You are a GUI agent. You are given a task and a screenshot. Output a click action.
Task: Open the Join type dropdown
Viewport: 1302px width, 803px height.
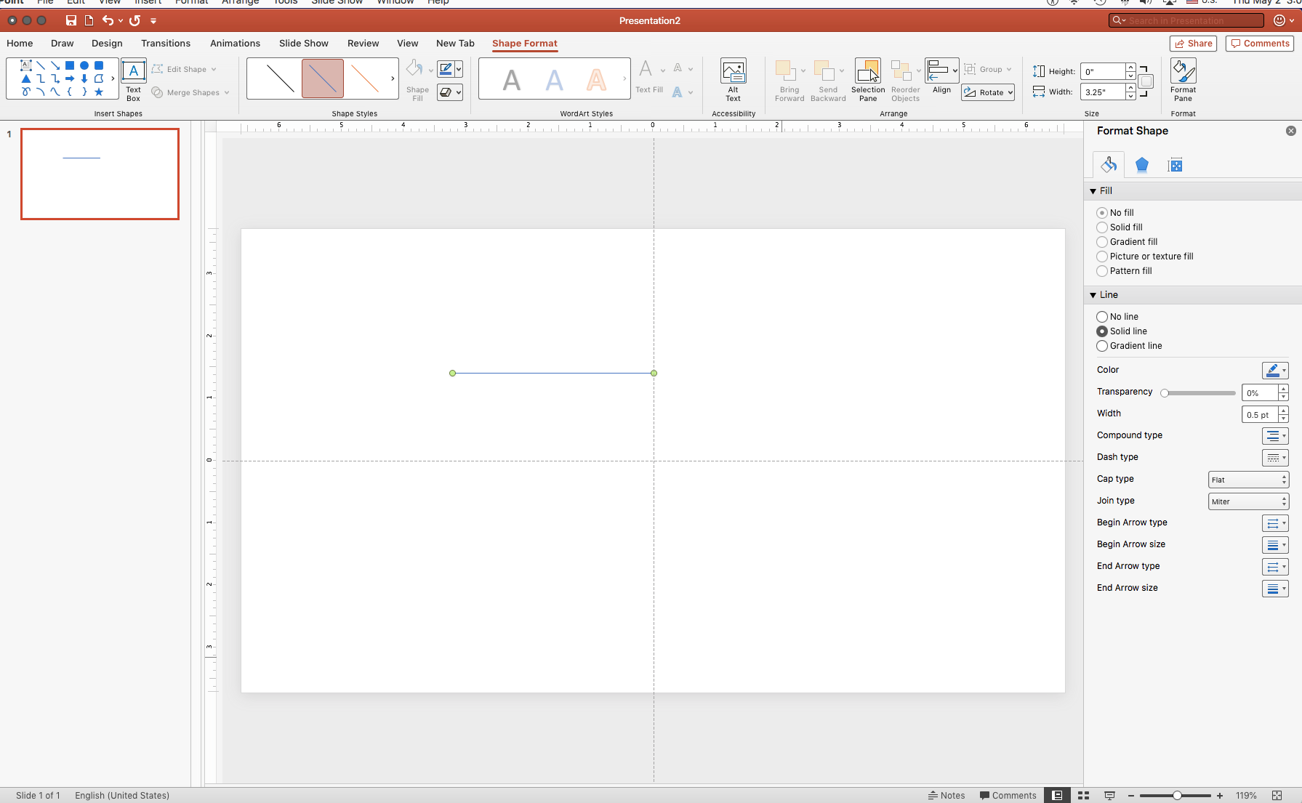pos(1248,501)
